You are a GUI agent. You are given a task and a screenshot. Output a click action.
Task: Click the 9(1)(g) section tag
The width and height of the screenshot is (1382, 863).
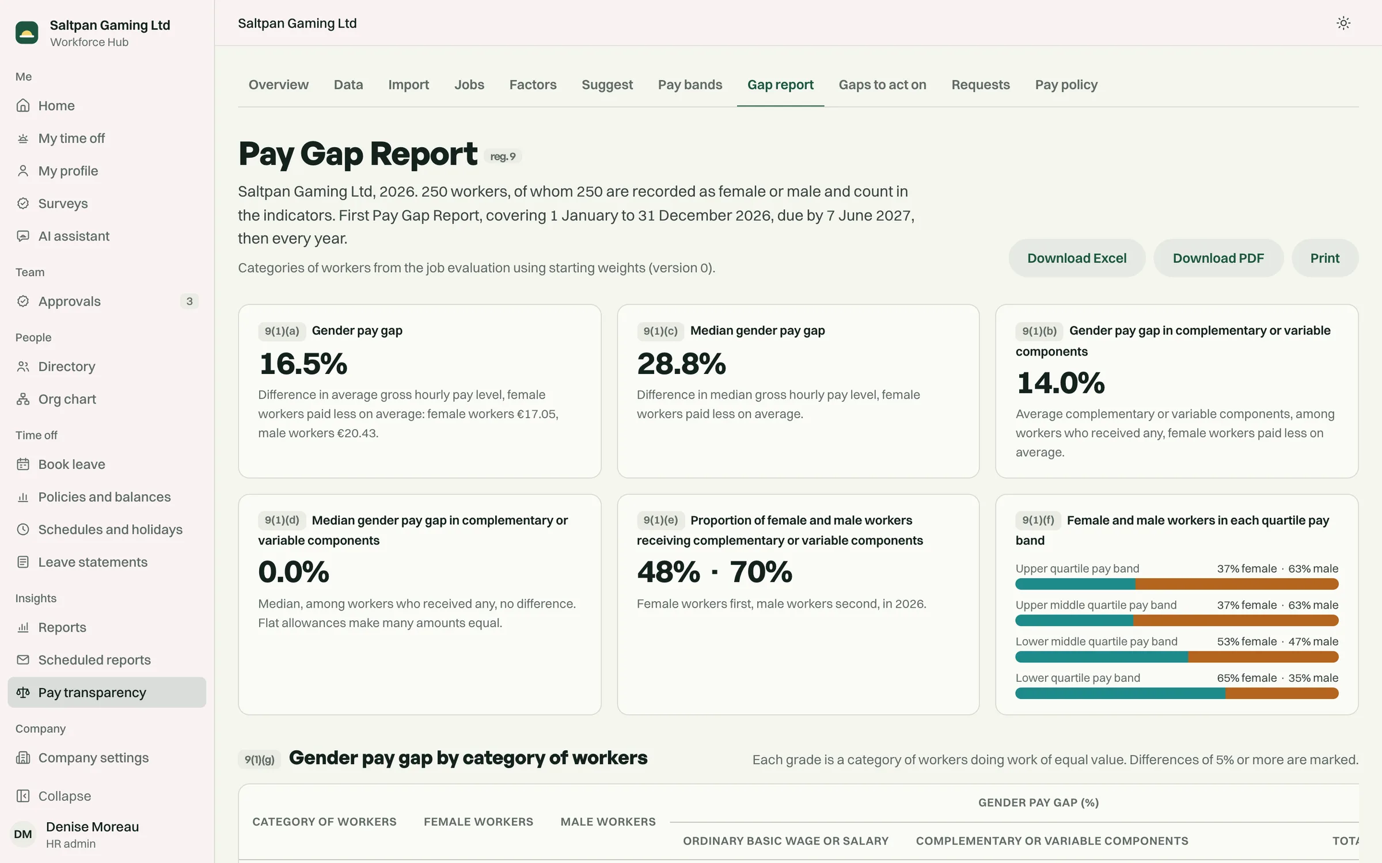tap(259, 759)
